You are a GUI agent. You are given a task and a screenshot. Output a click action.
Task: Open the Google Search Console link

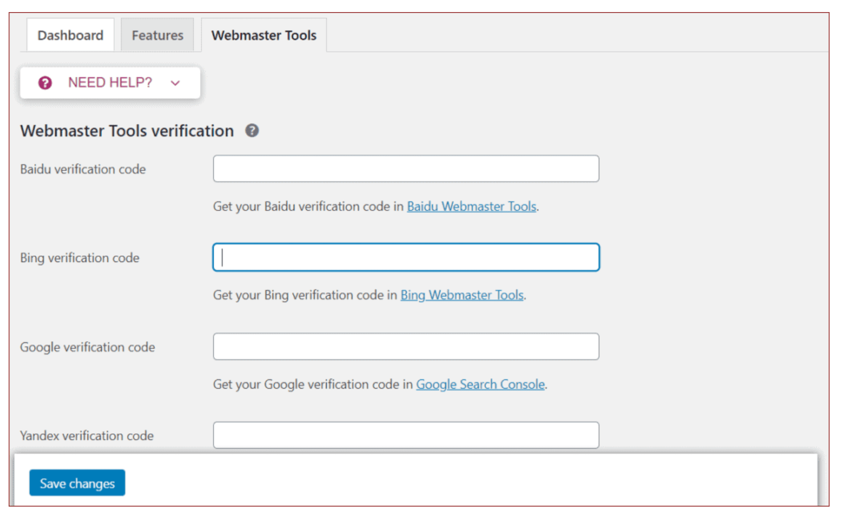click(x=480, y=385)
